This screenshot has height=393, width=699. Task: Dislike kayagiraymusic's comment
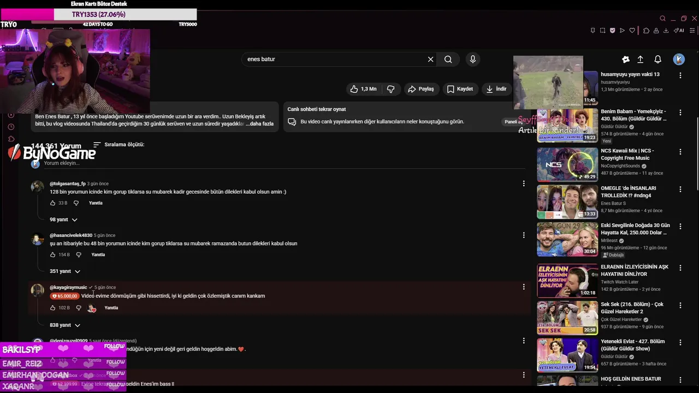point(79,308)
